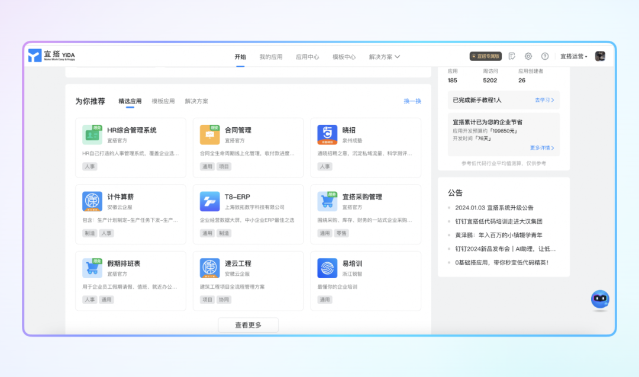Click the HR综合管理系统 app icon
The width and height of the screenshot is (639, 377).
click(92, 135)
